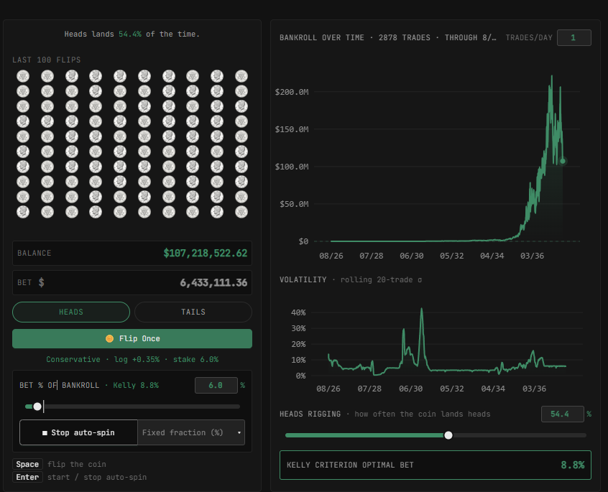Click the bottom-left coin in the flips grid

(23, 212)
